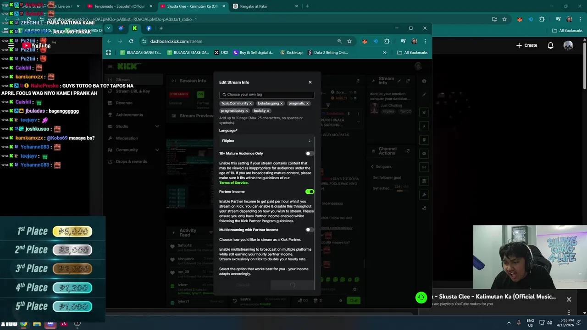
Task: Open the OKX bookmark
Action: 222,53
